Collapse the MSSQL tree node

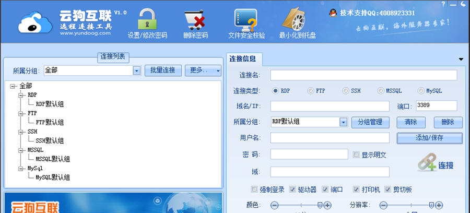tap(21, 150)
